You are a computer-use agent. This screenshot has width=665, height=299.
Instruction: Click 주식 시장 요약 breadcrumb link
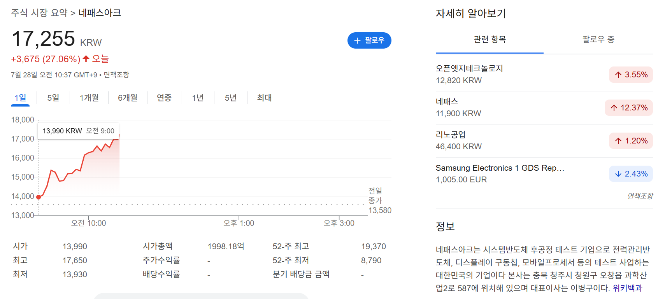pyautogui.click(x=39, y=13)
